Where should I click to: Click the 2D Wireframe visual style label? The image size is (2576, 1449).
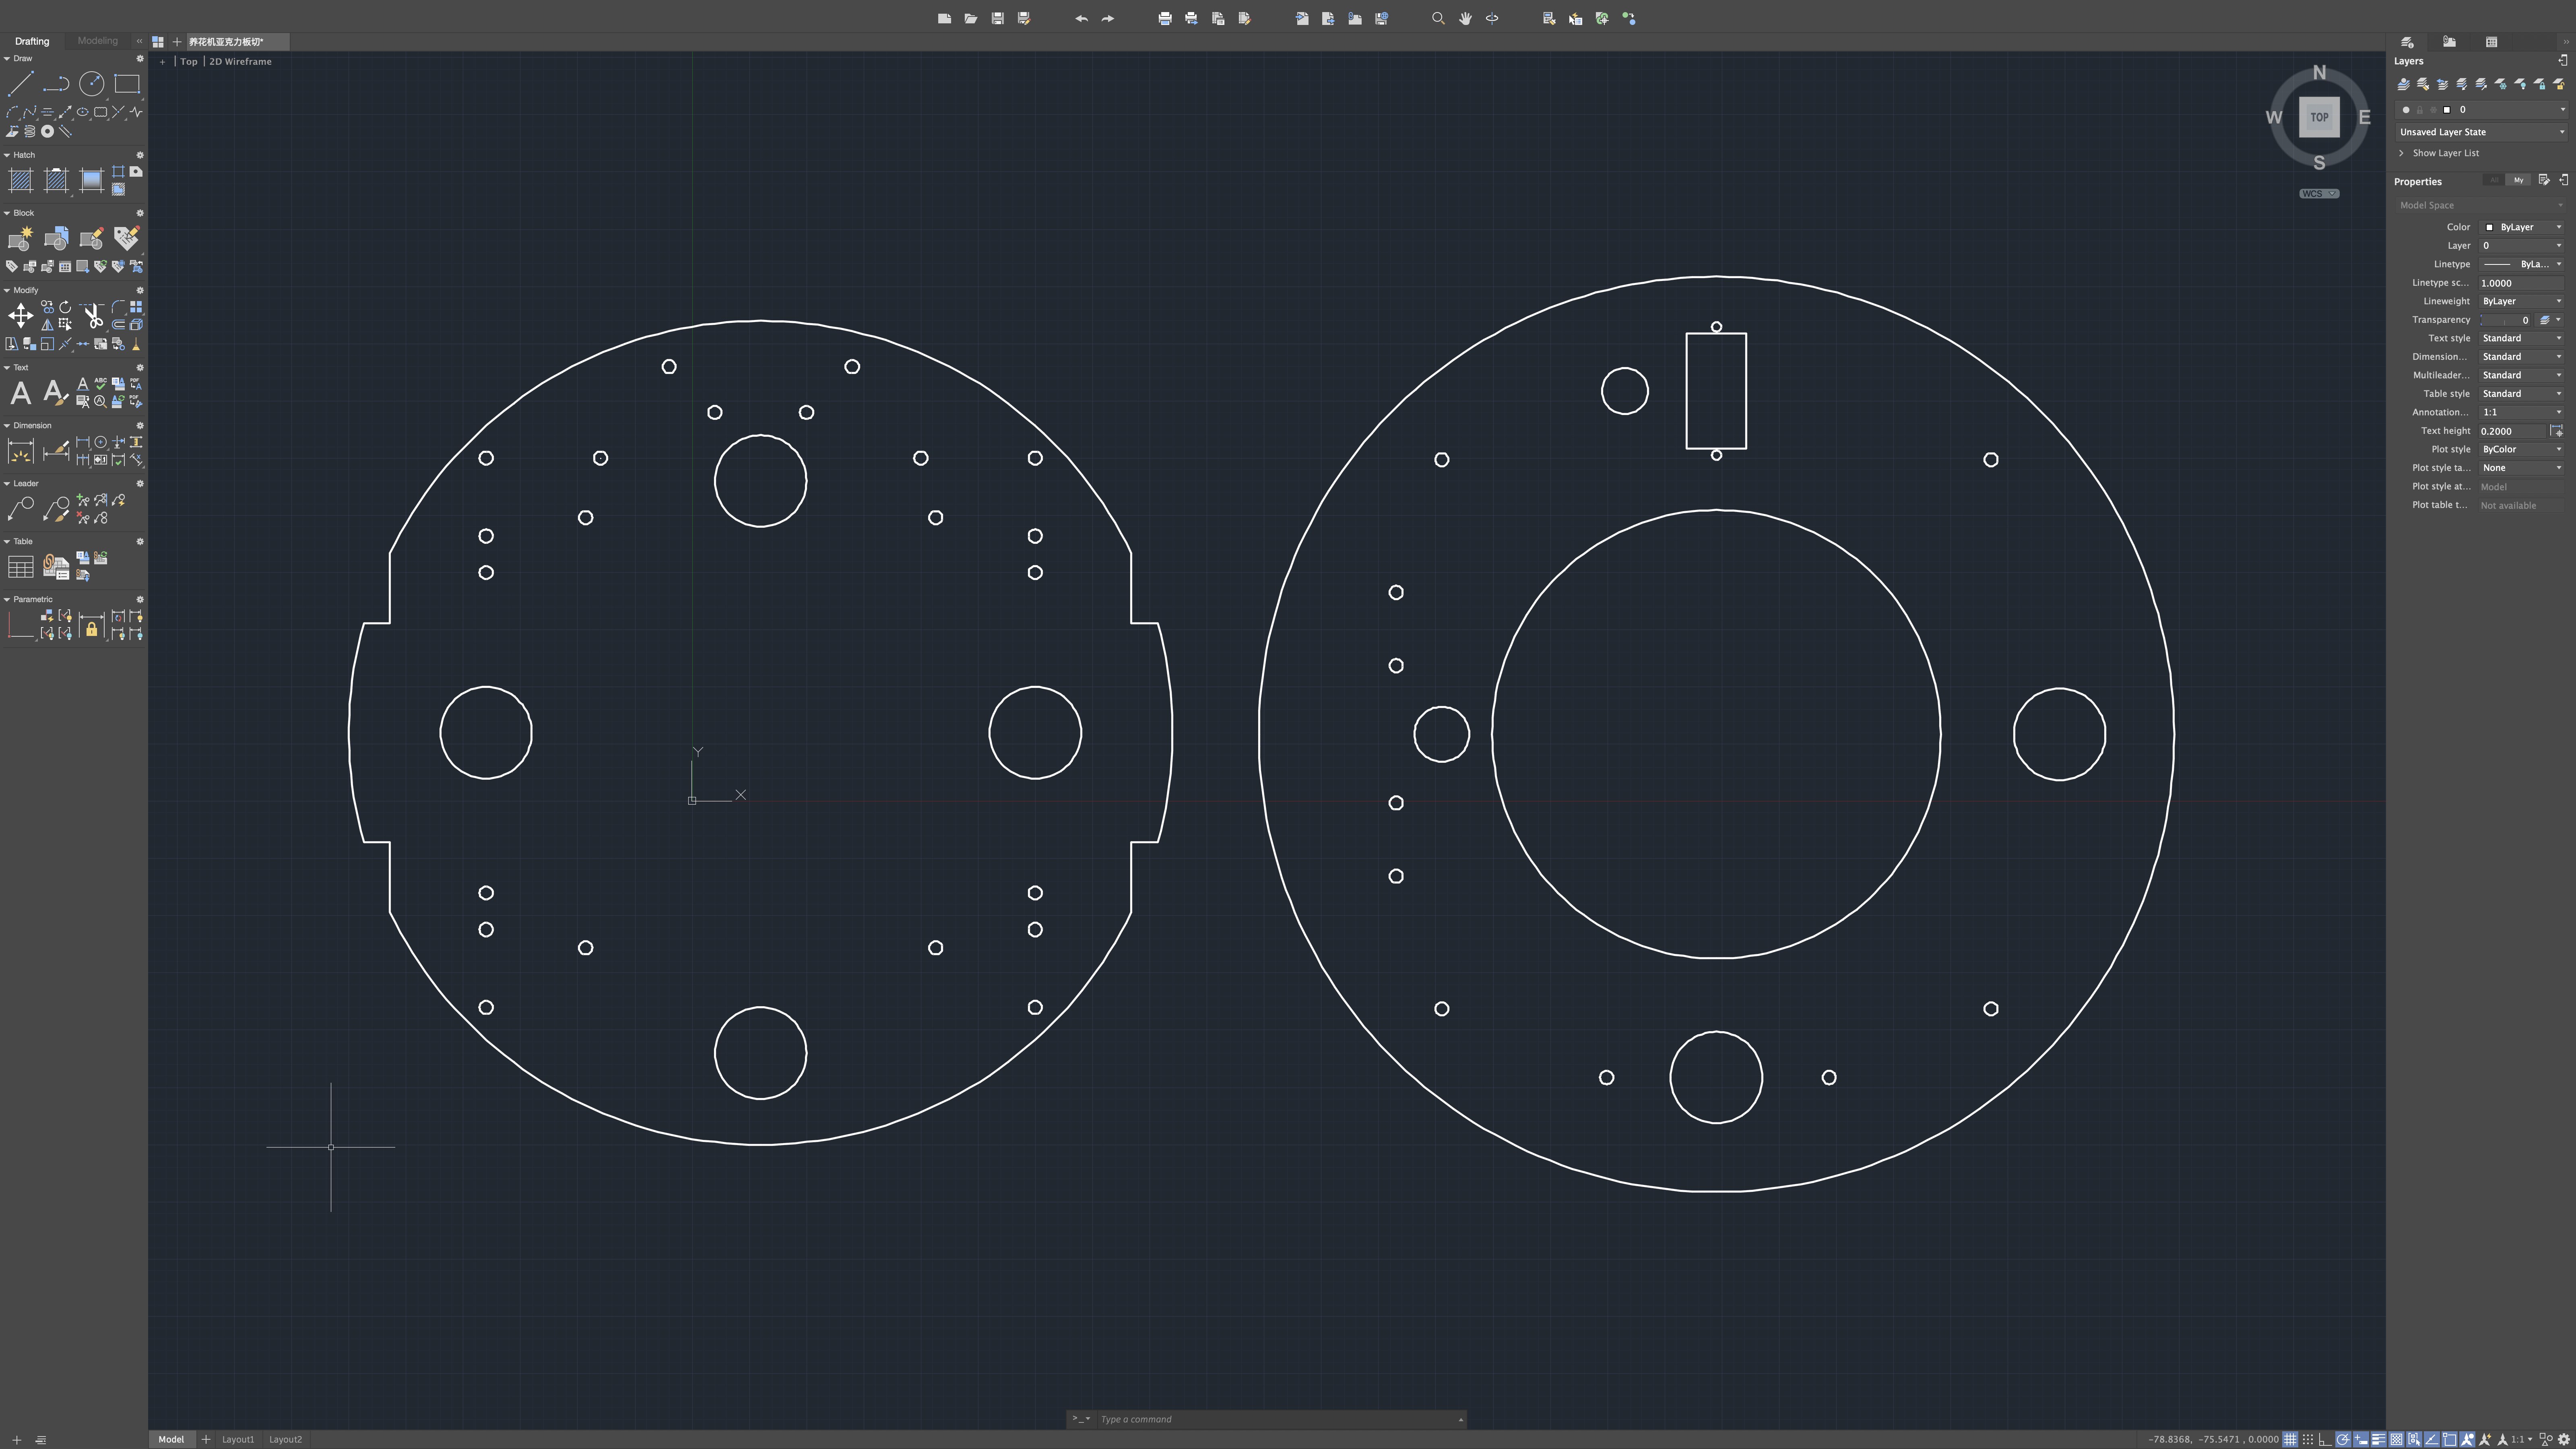pos(240,62)
